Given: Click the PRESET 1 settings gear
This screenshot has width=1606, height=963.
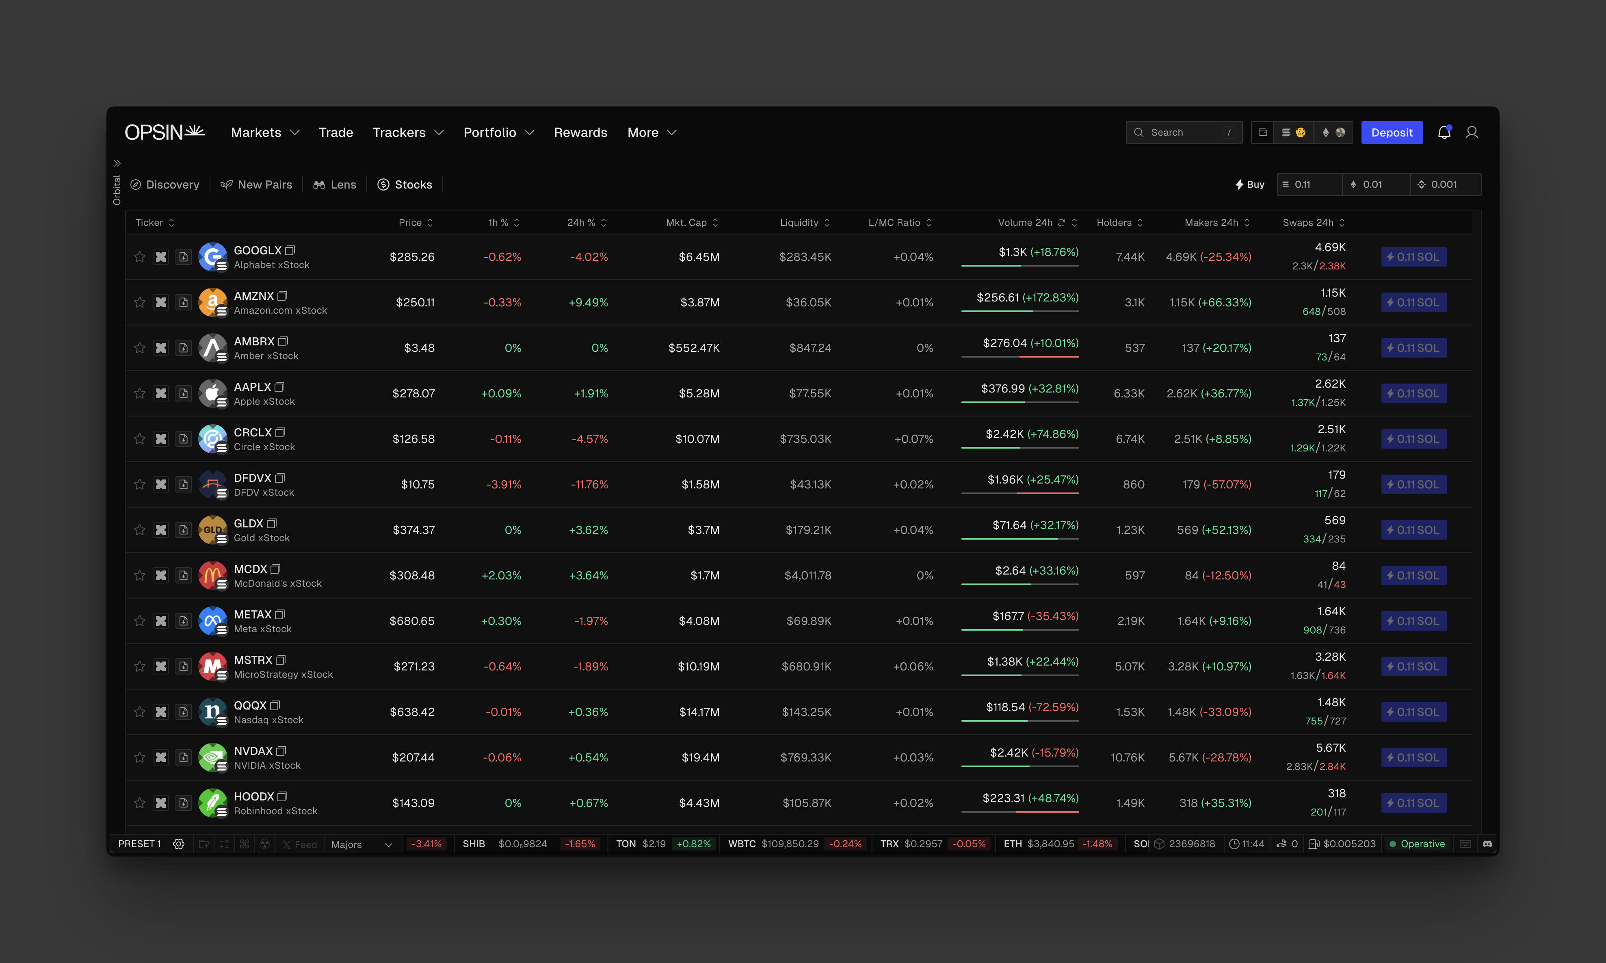Looking at the screenshot, I should [x=178, y=844].
